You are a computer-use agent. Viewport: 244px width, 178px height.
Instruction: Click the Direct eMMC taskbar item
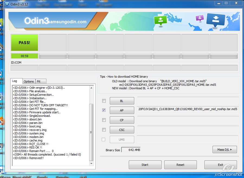(22, 177)
